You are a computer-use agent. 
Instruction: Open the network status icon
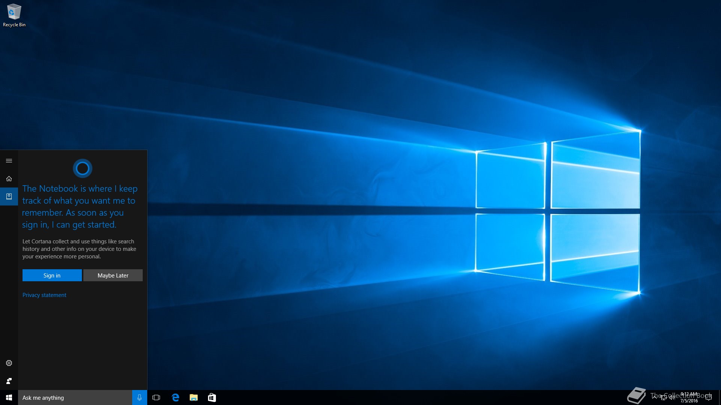[x=664, y=397]
